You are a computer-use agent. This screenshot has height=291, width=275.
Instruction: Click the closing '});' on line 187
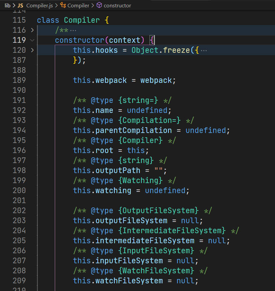[79, 60]
